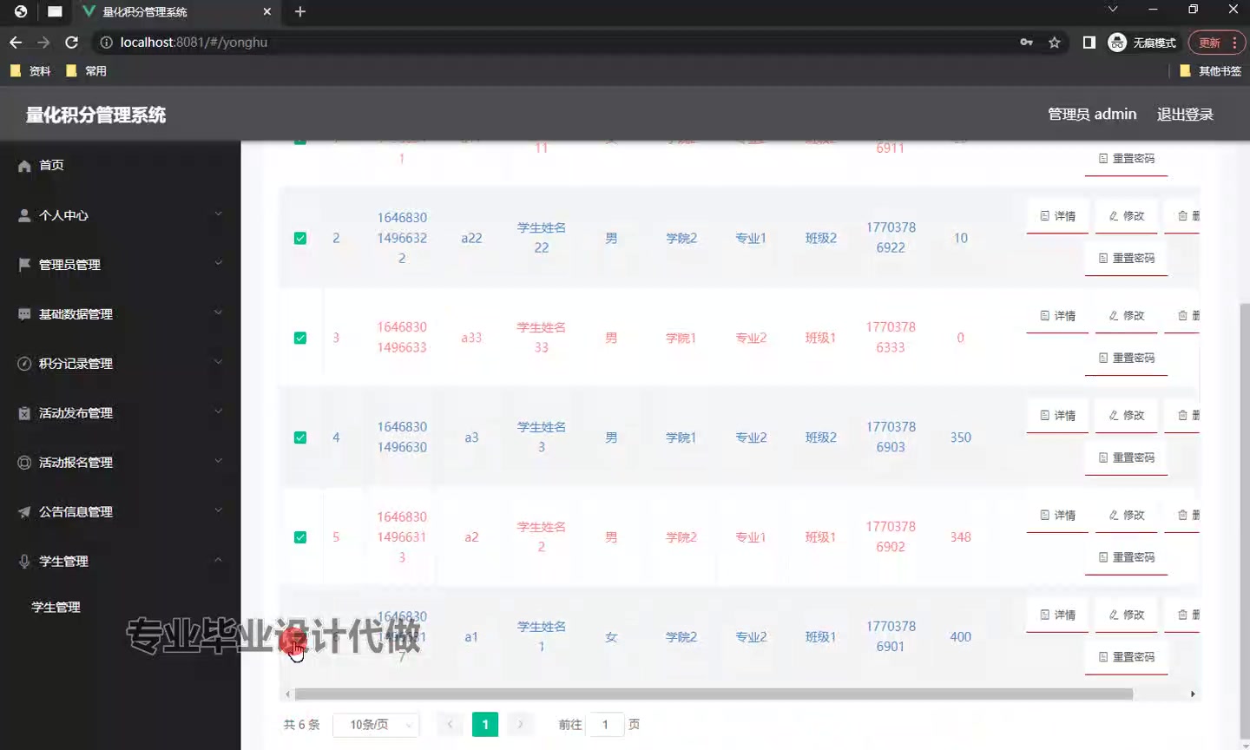Select the 首页 home icon in sidebar
Screen dimensions: 1250x750
23,164
